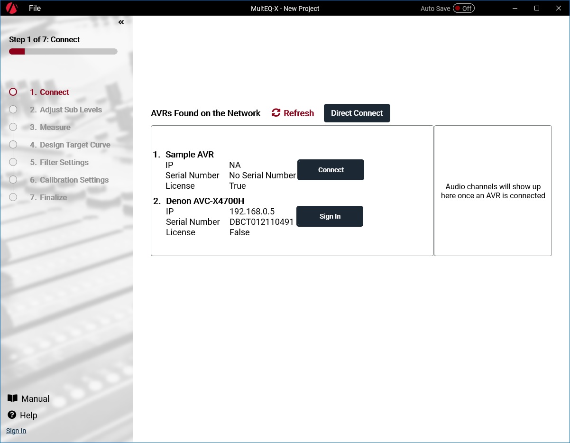Viewport: 570px width, 443px height.
Task: Click the audio channels placeholder message
Action: pyautogui.click(x=493, y=191)
